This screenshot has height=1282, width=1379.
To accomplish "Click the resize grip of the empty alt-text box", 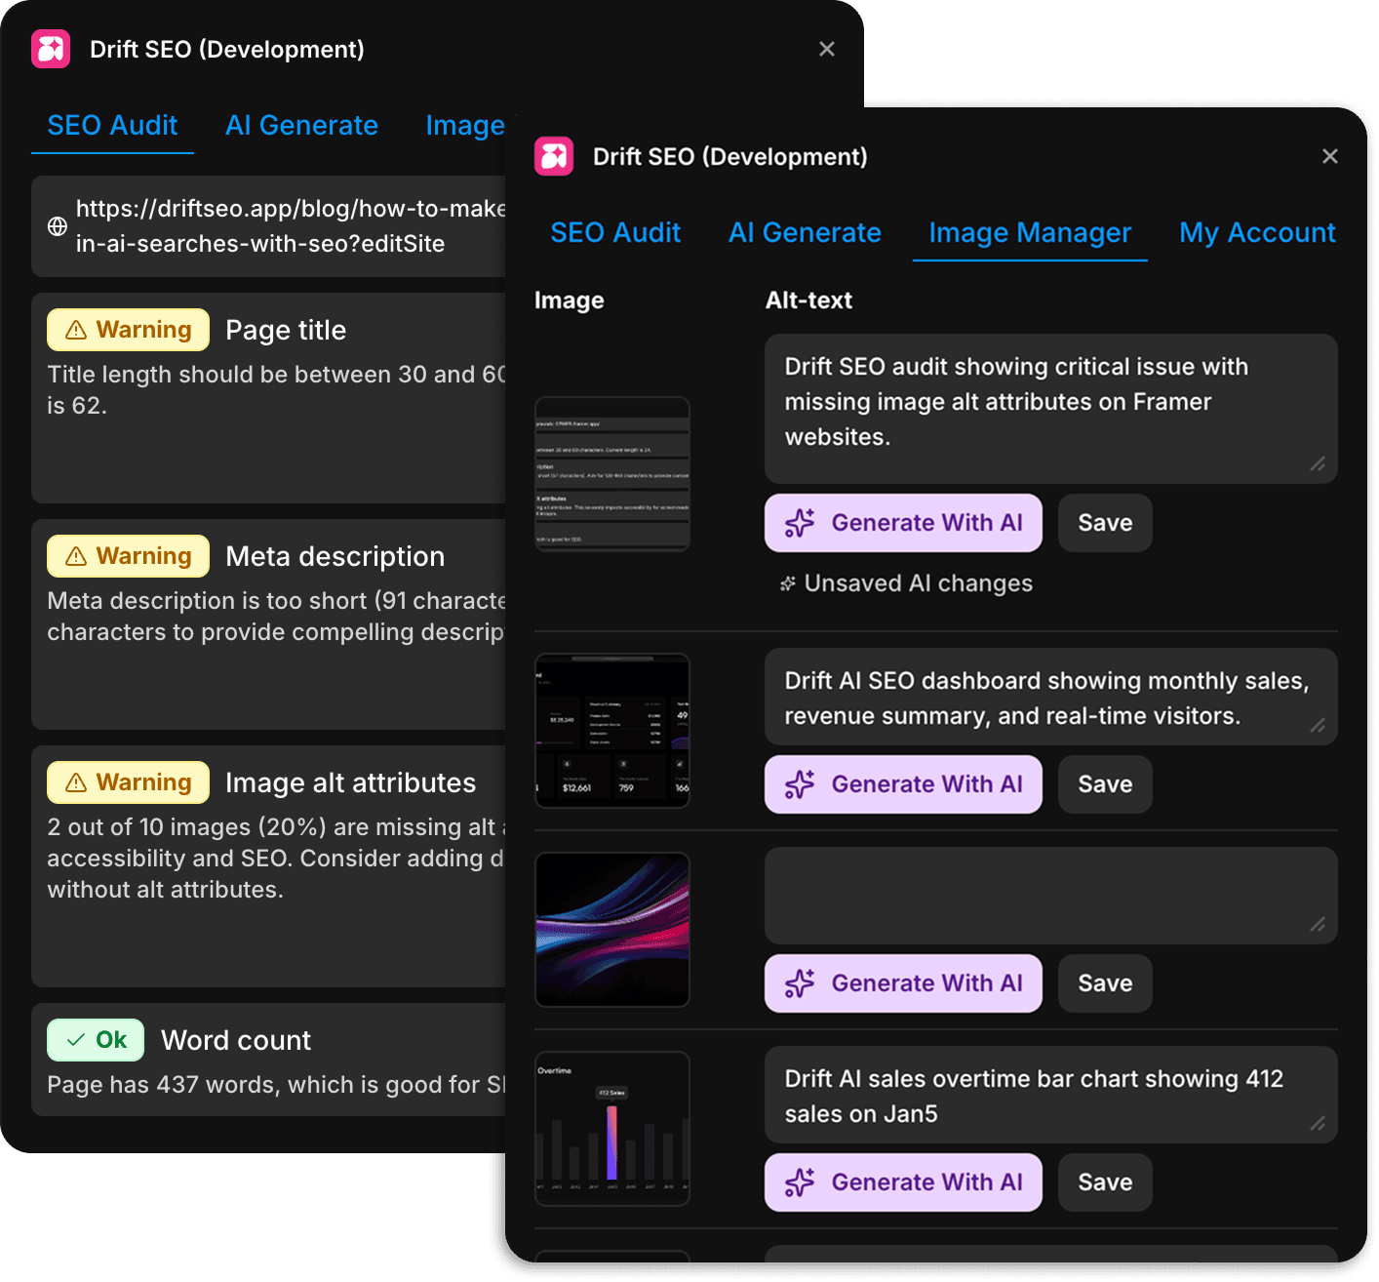I will click(x=1318, y=925).
